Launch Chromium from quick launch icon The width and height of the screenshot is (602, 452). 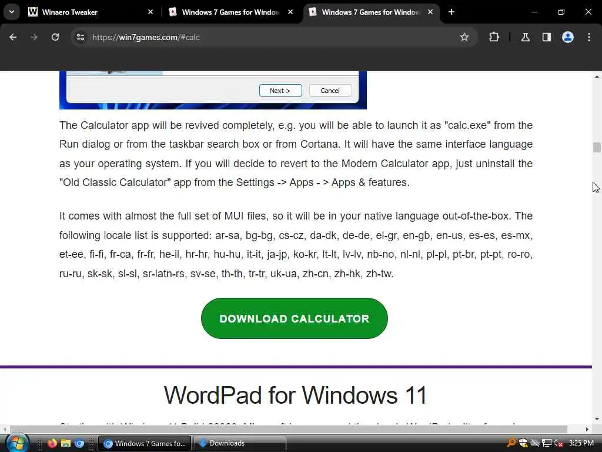[x=79, y=443]
